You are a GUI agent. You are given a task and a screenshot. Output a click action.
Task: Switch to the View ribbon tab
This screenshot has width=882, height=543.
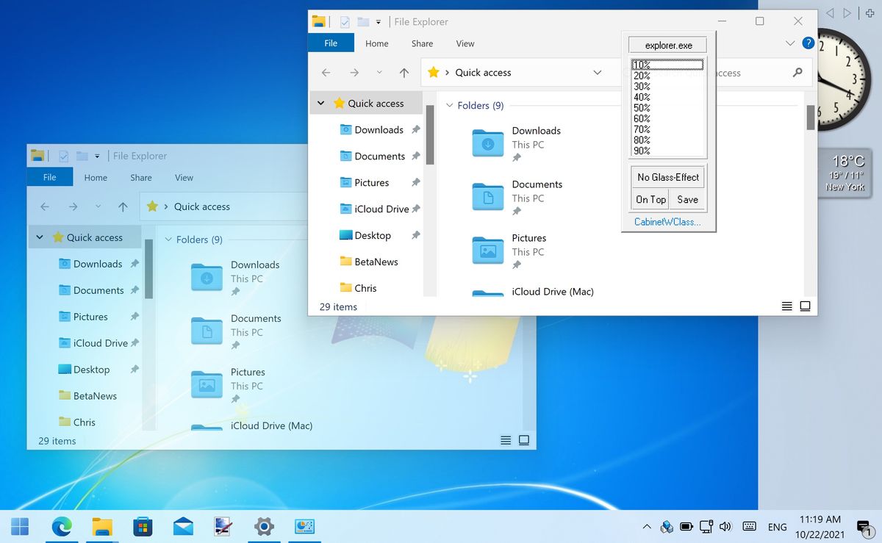[465, 43]
